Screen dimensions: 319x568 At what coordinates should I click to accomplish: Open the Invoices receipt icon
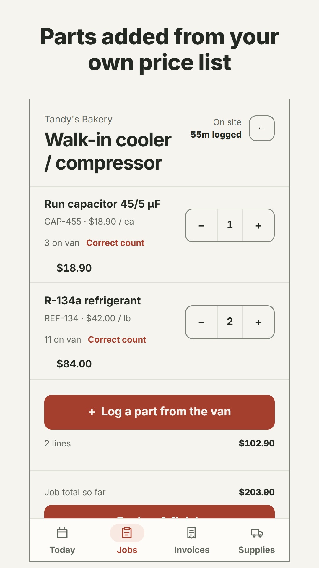pyautogui.click(x=192, y=533)
